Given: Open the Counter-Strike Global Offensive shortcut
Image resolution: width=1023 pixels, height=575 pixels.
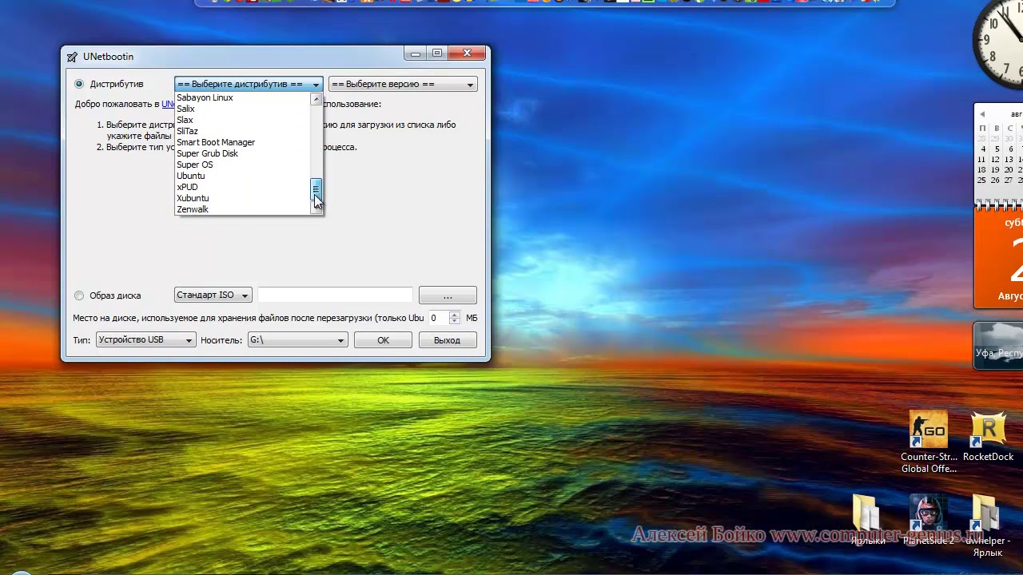Looking at the screenshot, I should 929,442.
